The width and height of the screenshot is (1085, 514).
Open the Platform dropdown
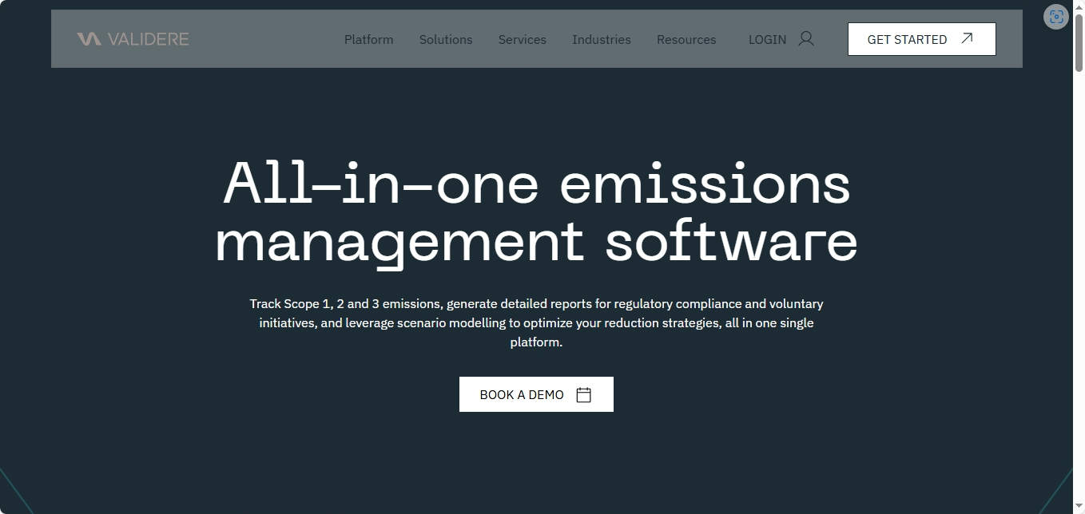[368, 39]
